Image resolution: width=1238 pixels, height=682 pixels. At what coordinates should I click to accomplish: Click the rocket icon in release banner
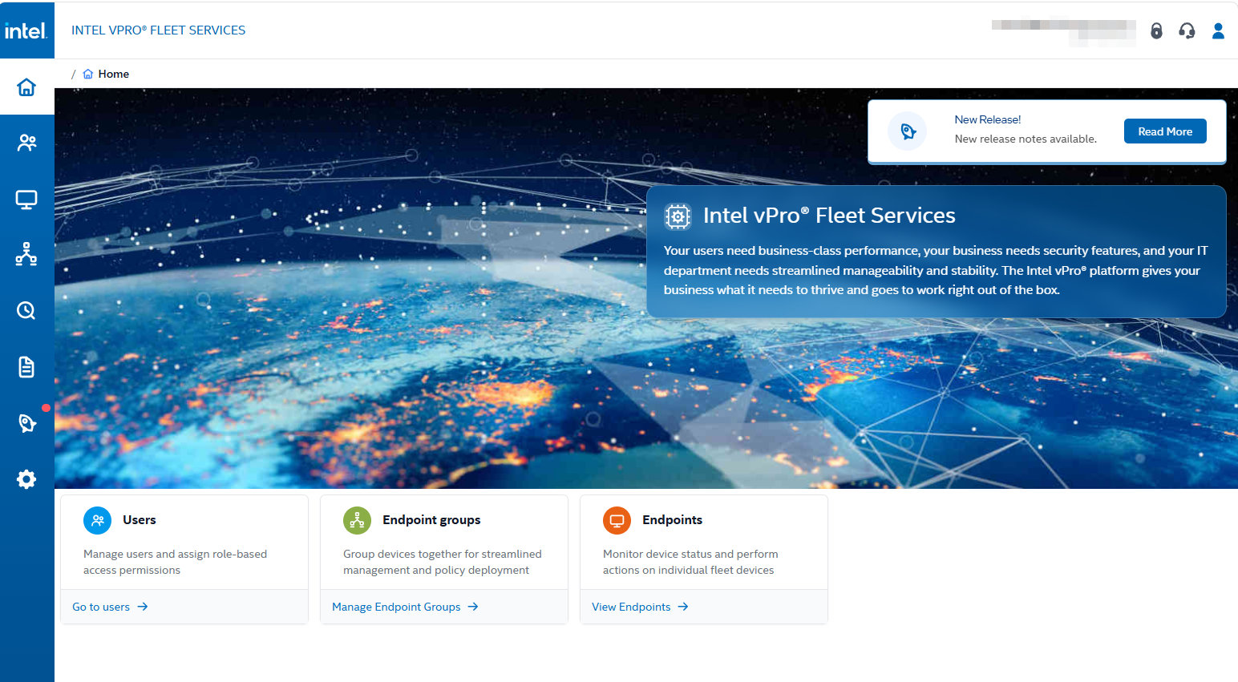[x=908, y=131]
